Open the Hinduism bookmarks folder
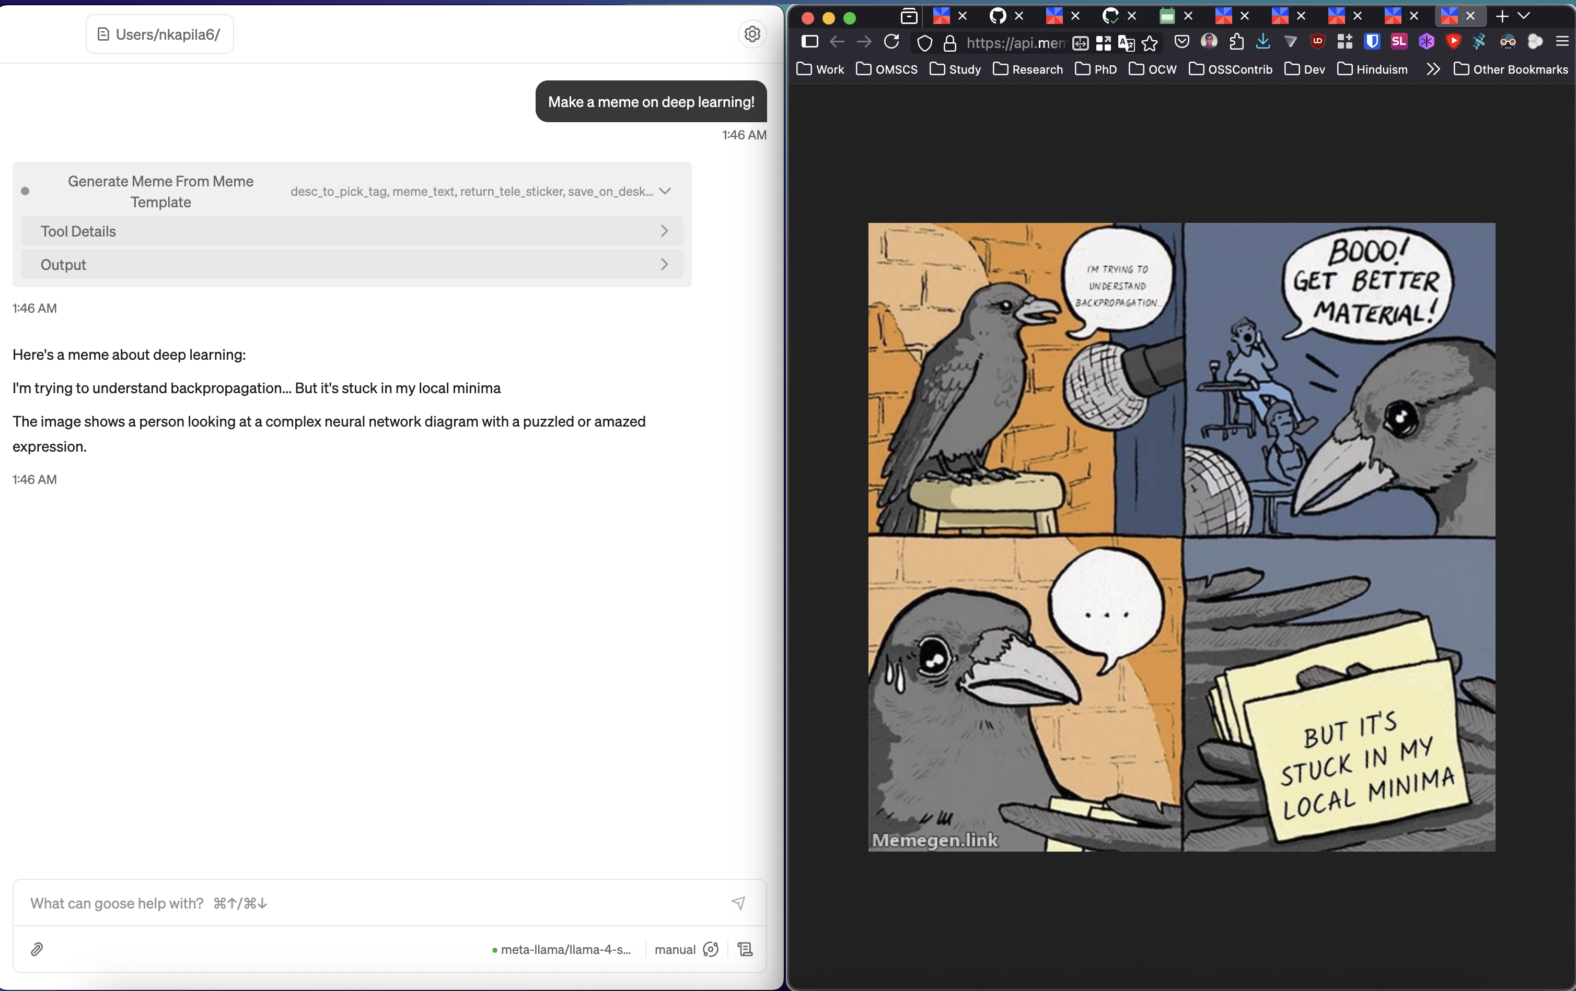1576x991 pixels. tap(1372, 69)
